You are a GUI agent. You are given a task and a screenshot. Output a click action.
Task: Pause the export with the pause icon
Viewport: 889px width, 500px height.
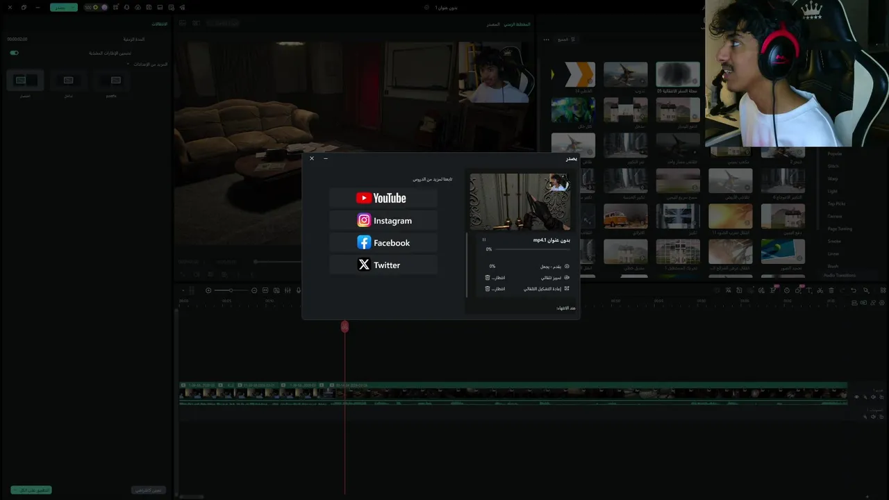484,240
